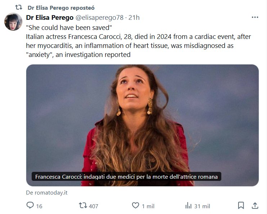Screen dimensions: 267x214
Task: Click the 407 reposts count
Action: click(93, 206)
